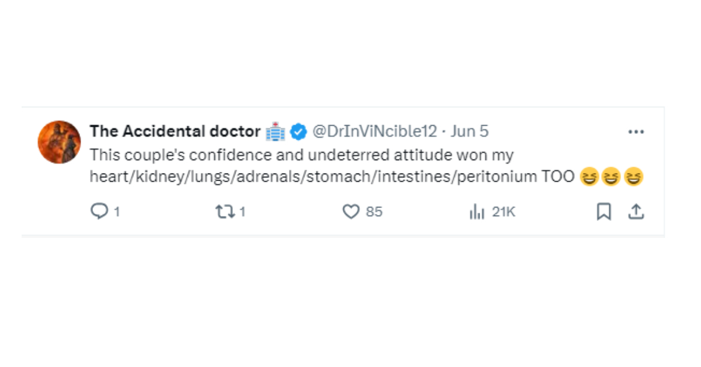Click the last laughing emoji in tweet
The width and height of the screenshot is (701, 367).
(633, 176)
